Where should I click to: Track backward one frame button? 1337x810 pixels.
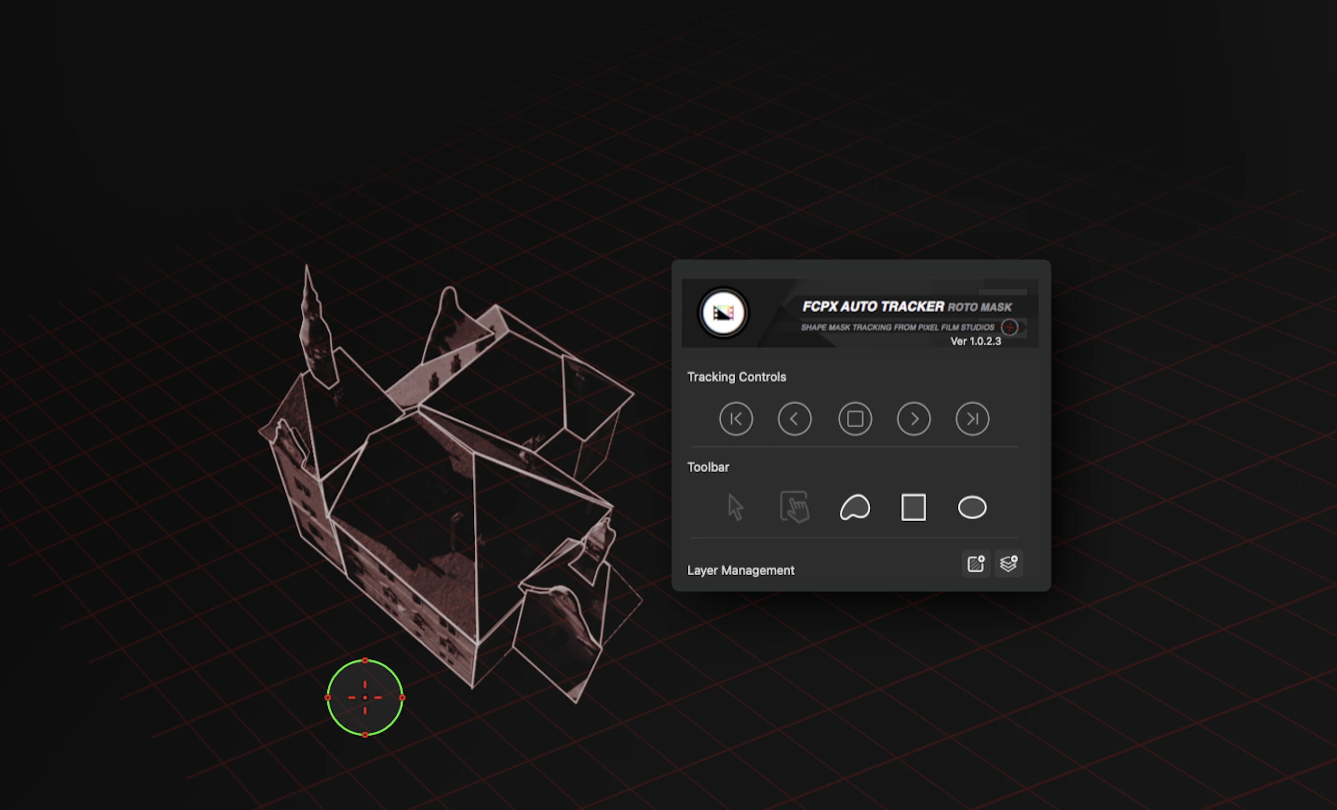click(795, 419)
